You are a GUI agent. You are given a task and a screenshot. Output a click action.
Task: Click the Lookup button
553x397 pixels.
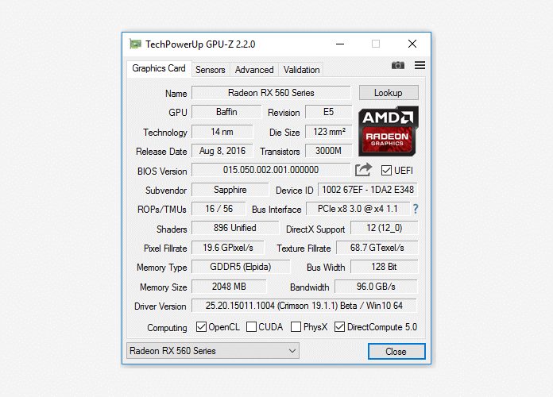click(x=389, y=93)
